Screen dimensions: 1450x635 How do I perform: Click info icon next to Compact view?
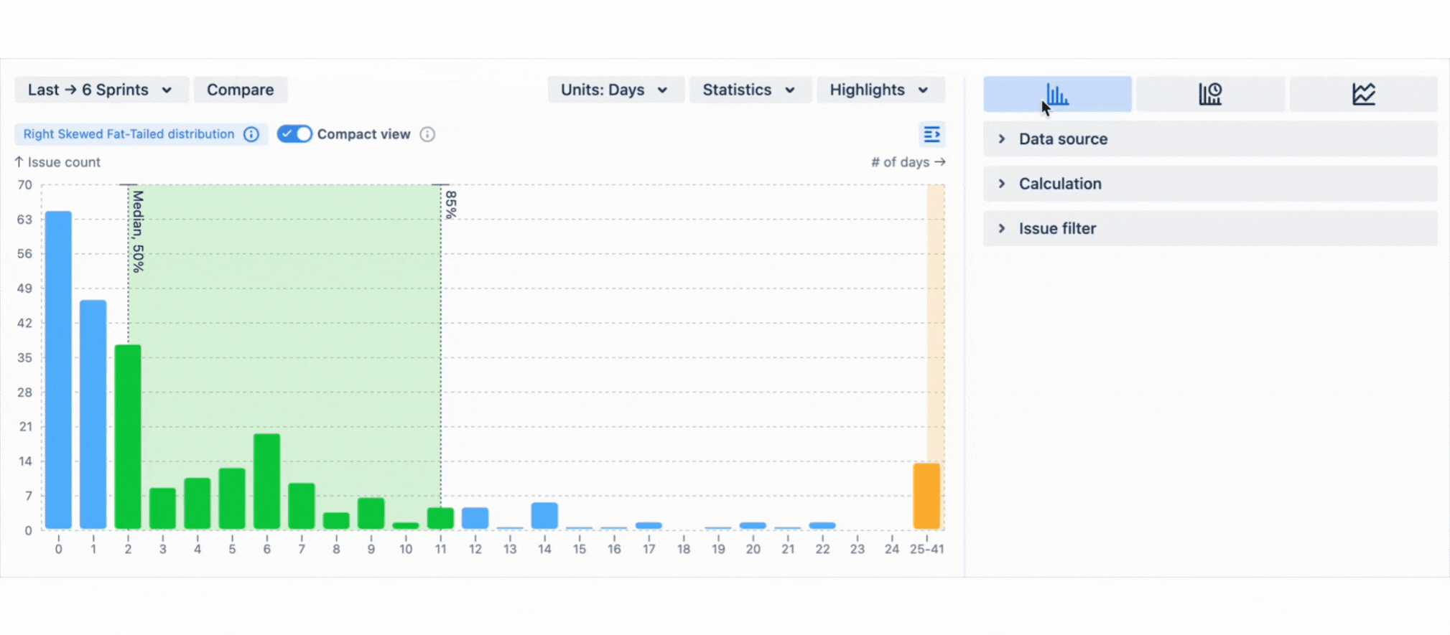pos(427,134)
